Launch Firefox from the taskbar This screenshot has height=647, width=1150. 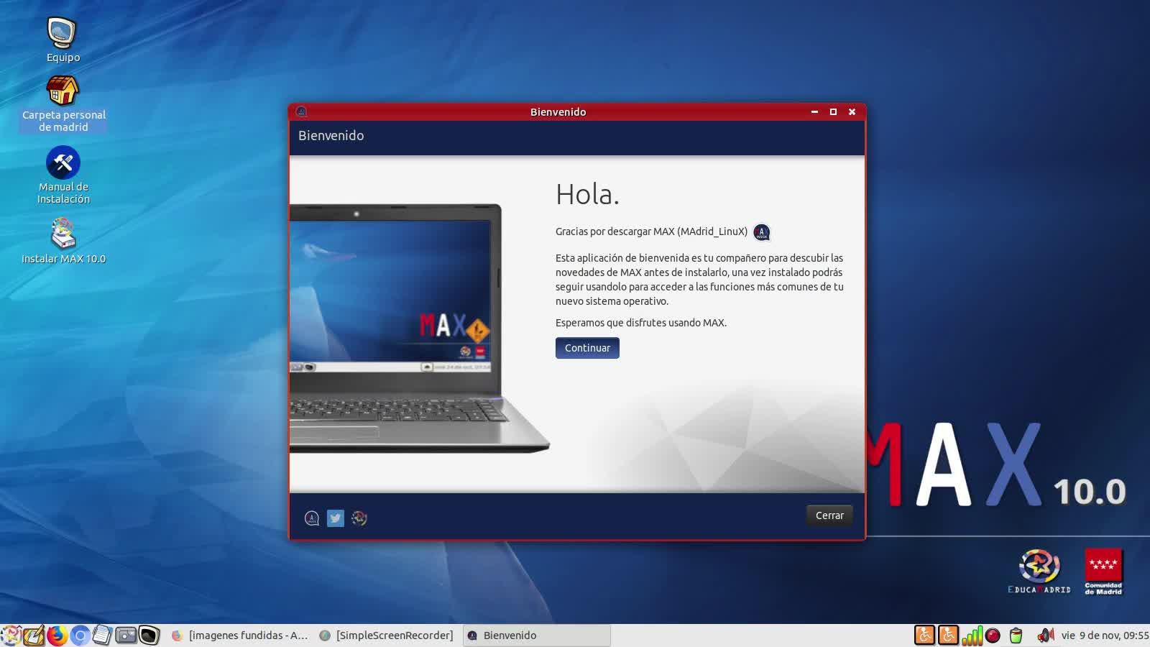tap(57, 635)
